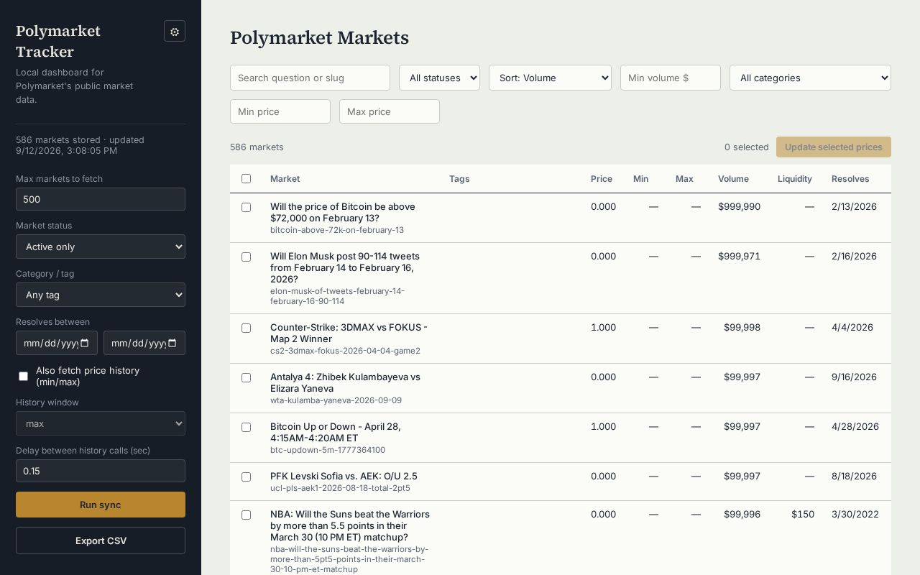
Task: Click the Volume column header
Action: coord(733,178)
